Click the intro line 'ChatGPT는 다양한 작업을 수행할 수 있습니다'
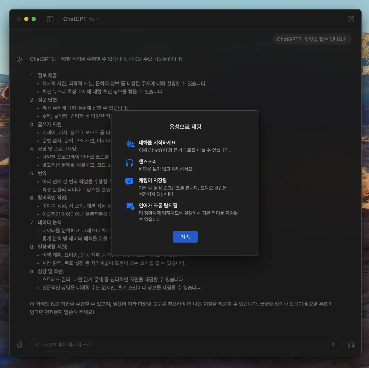The image size is (369, 368). tap(106, 59)
